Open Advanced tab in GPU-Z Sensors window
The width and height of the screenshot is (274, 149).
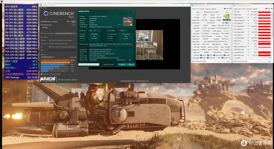point(249,9)
